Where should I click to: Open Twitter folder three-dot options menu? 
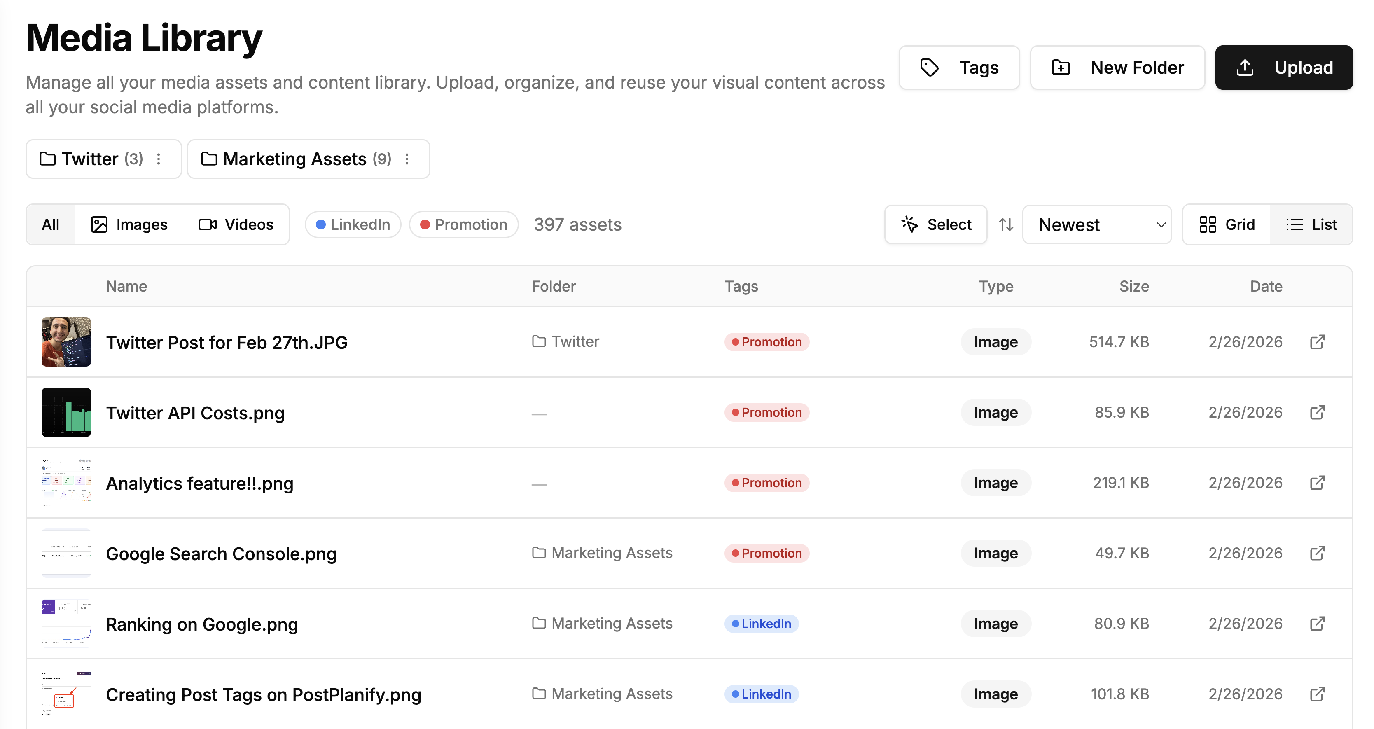point(159,159)
